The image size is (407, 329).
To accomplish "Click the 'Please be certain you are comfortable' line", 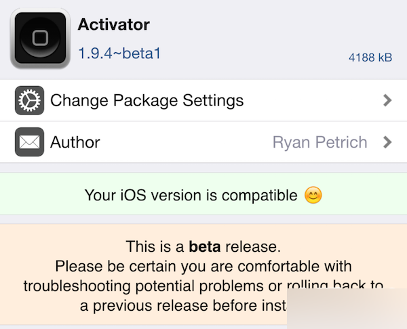I will (203, 265).
